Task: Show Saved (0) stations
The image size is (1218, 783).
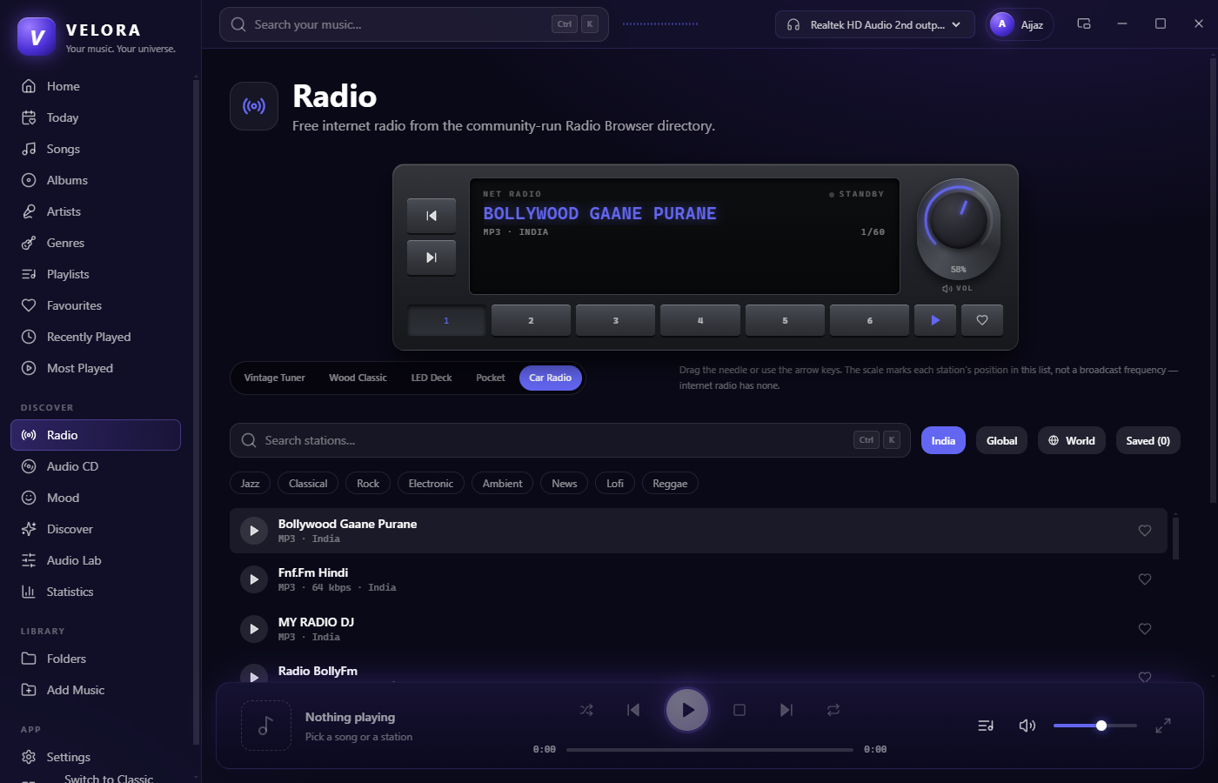Action: click(x=1148, y=440)
